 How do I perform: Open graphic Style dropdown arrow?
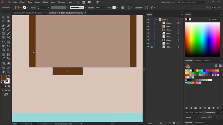click(x=117, y=8)
